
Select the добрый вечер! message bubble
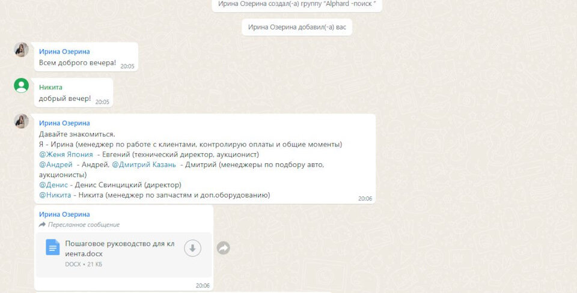tap(73, 92)
